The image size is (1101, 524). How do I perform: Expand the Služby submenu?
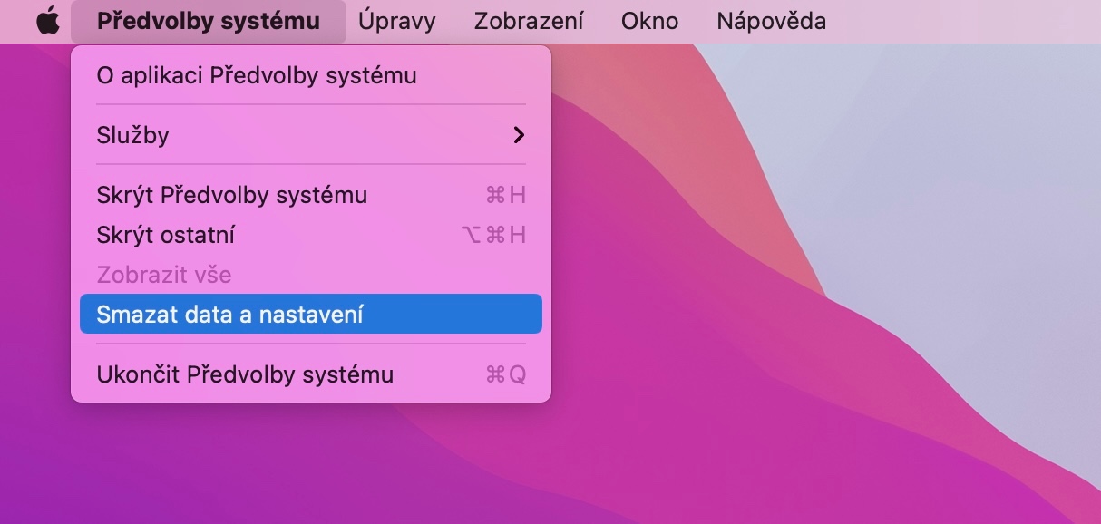[x=132, y=135]
